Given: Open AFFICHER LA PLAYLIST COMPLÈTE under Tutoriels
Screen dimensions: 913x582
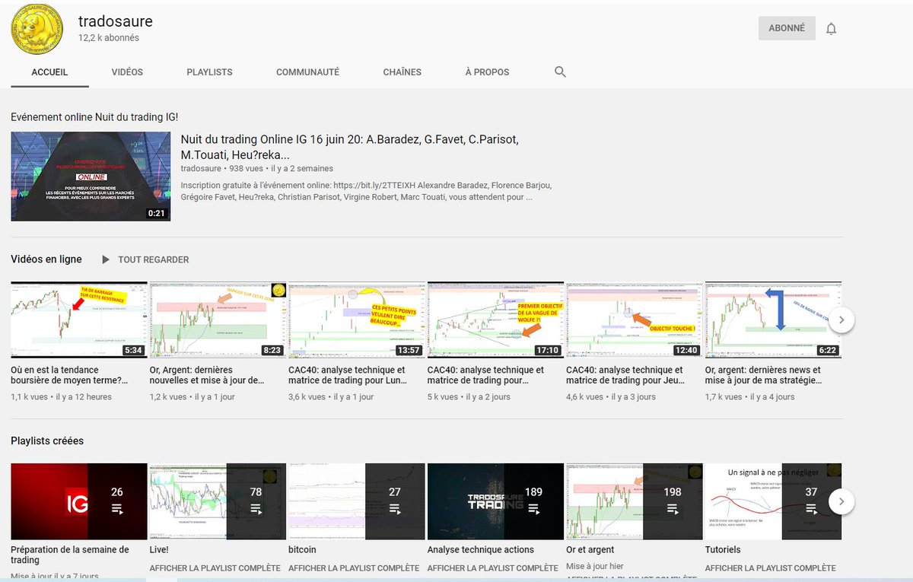Looking at the screenshot, I should (x=770, y=568).
